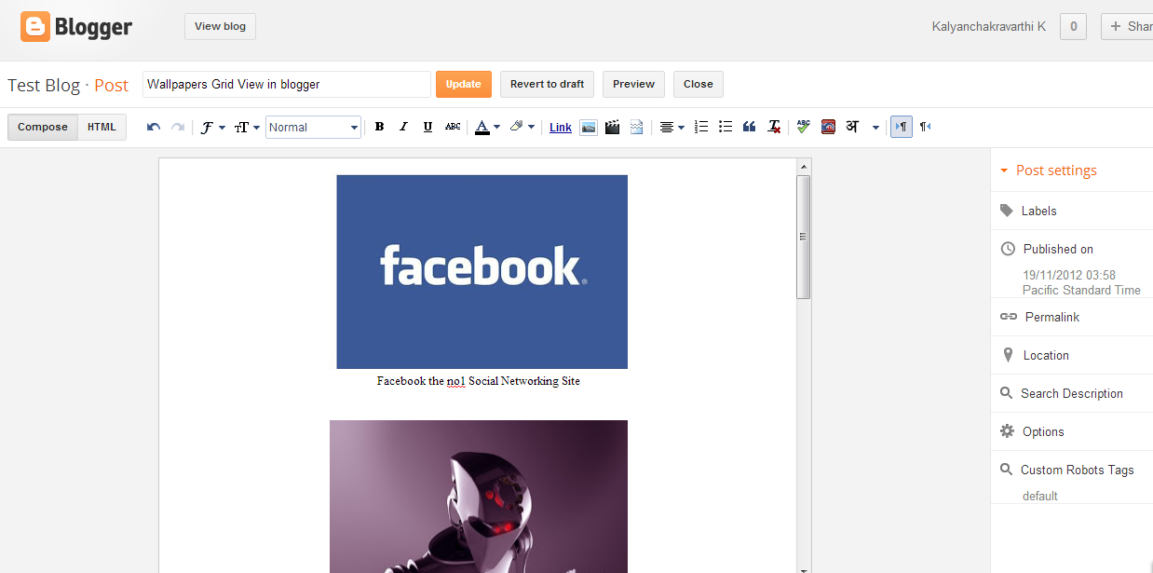Insert a video into the post
The image size is (1153, 573).
[x=612, y=127]
